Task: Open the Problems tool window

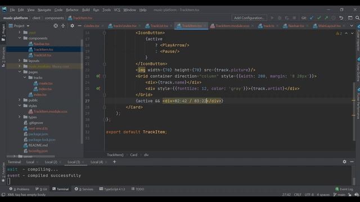Action: [x=20, y=189]
